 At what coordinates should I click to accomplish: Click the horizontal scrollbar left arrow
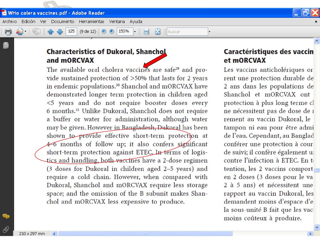pyautogui.click(x=54, y=234)
